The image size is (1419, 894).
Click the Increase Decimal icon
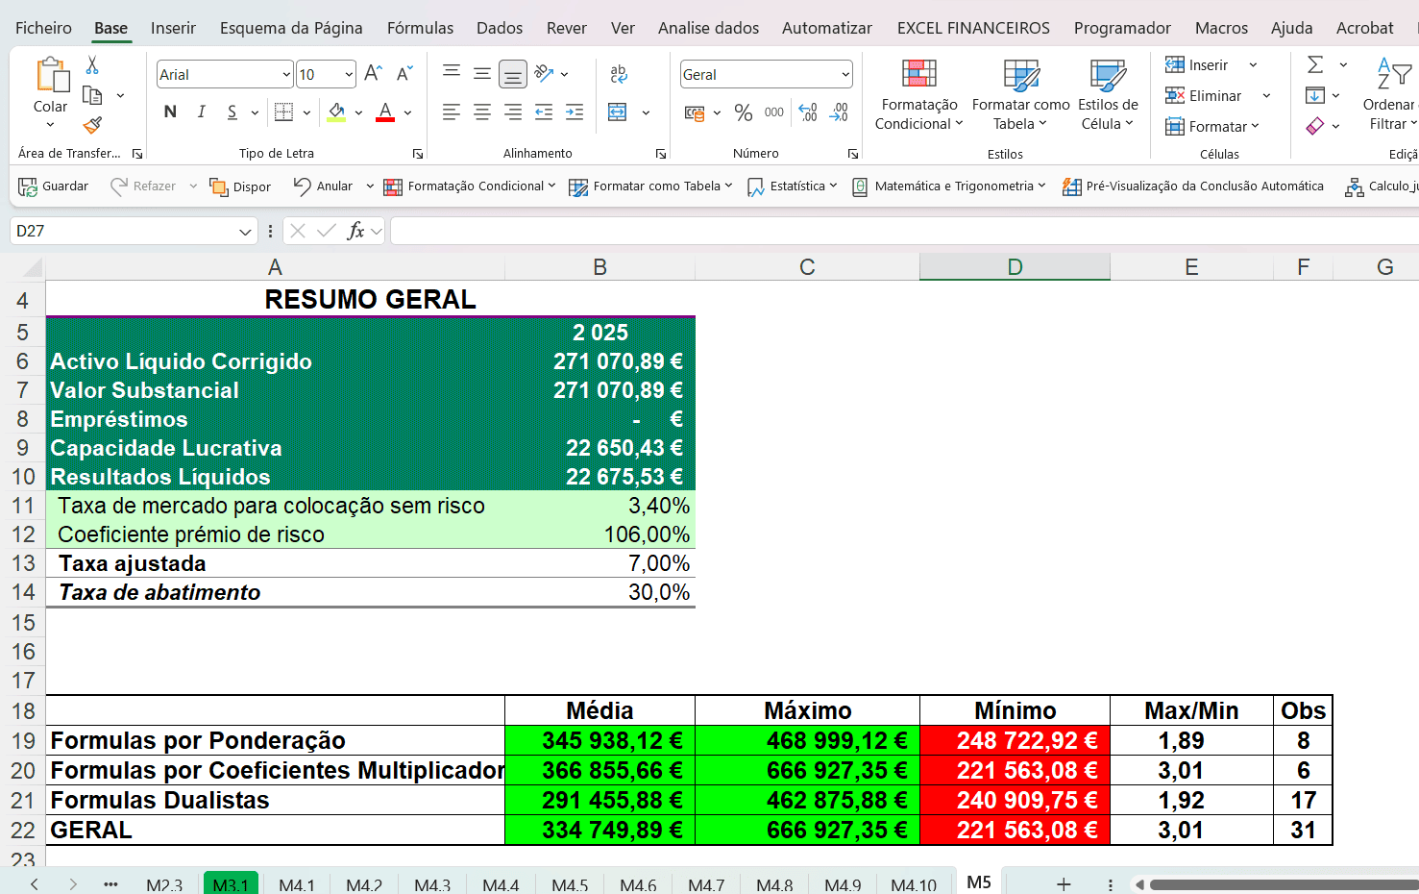point(808,112)
